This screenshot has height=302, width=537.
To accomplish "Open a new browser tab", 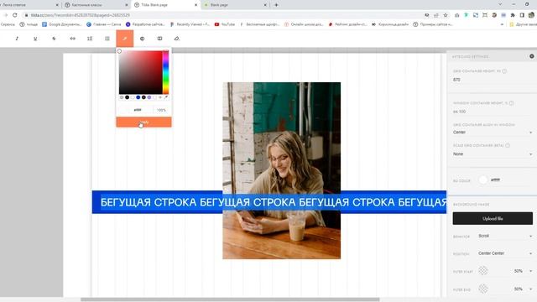I will click(276, 5).
